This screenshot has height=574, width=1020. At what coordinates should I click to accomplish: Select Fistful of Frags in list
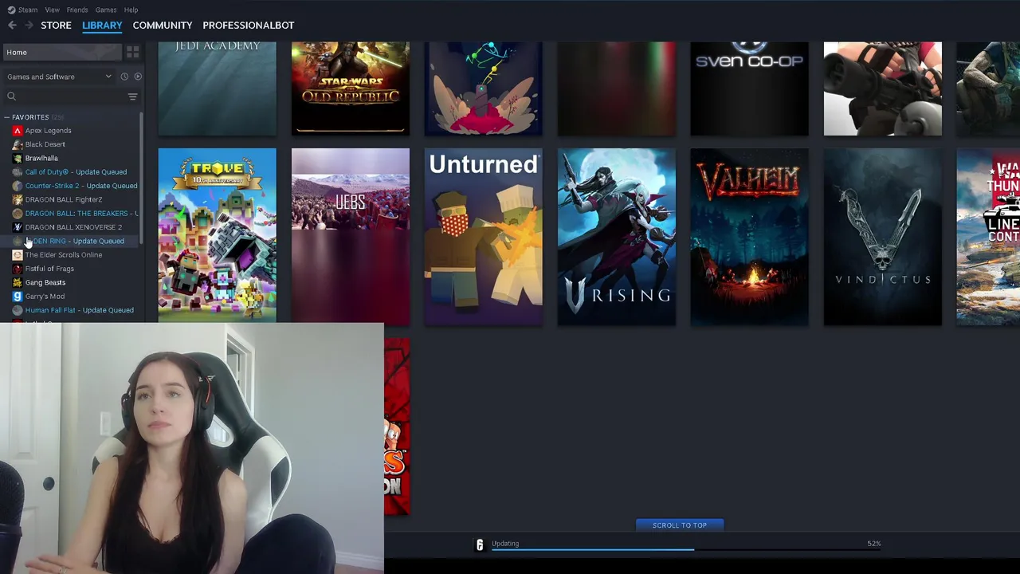tap(49, 269)
